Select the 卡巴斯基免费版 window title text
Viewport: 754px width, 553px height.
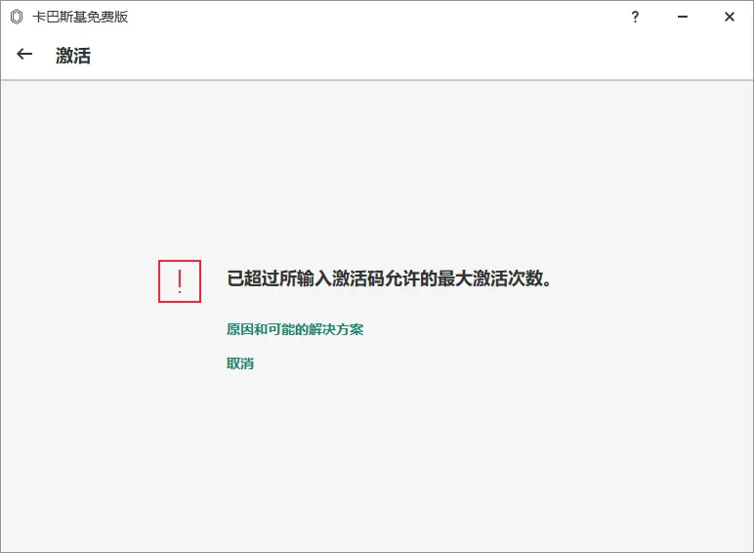(x=80, y=17)
